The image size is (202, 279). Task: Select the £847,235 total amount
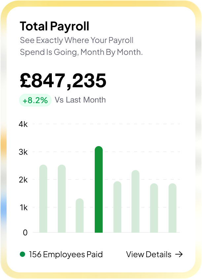click(x=63, y=81)
